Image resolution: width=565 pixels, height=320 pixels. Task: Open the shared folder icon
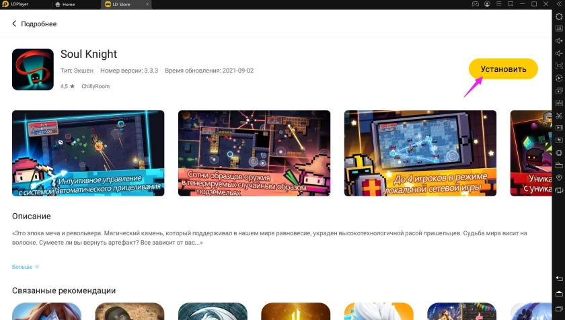(559, 165)
